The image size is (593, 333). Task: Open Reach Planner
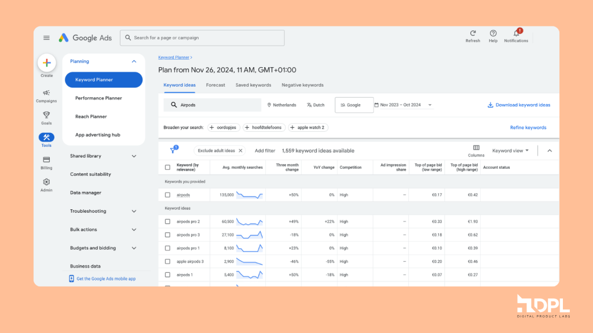click(x=91, y=117)
